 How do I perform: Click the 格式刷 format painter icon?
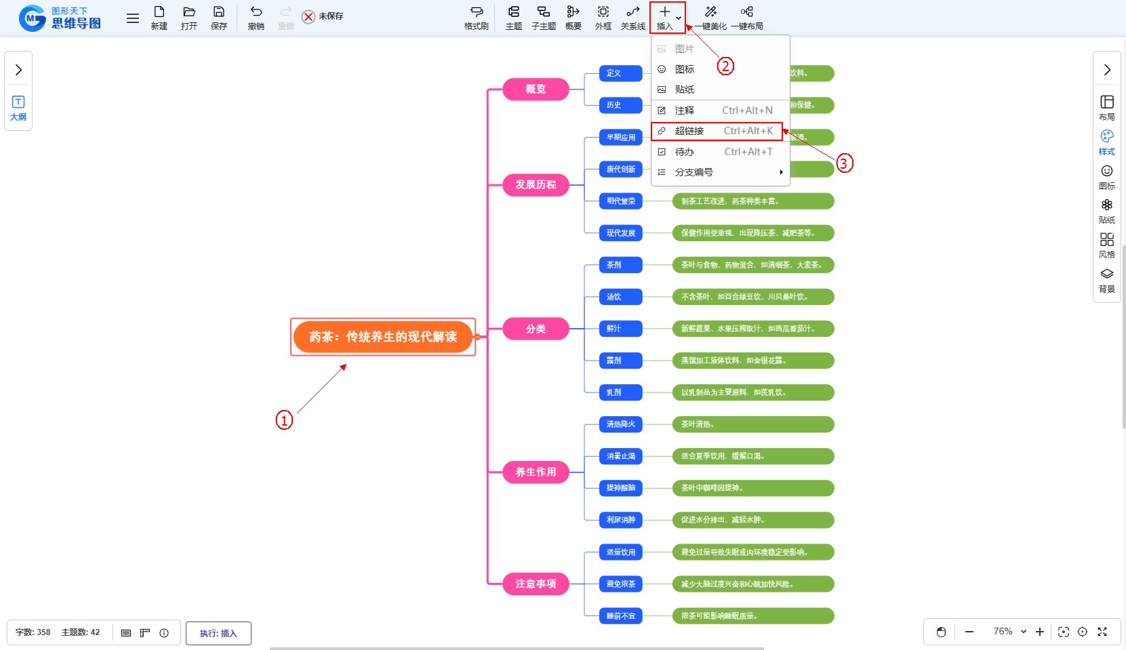coord(476,17)
